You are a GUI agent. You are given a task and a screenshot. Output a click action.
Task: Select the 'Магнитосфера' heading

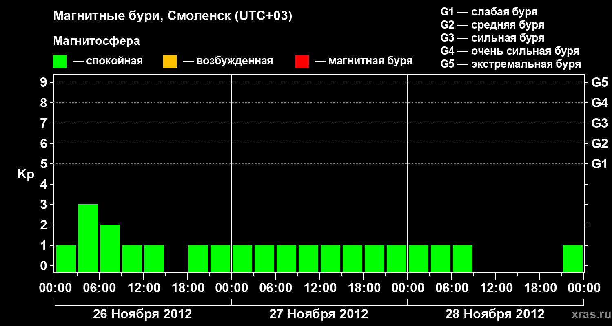[96, 41]
